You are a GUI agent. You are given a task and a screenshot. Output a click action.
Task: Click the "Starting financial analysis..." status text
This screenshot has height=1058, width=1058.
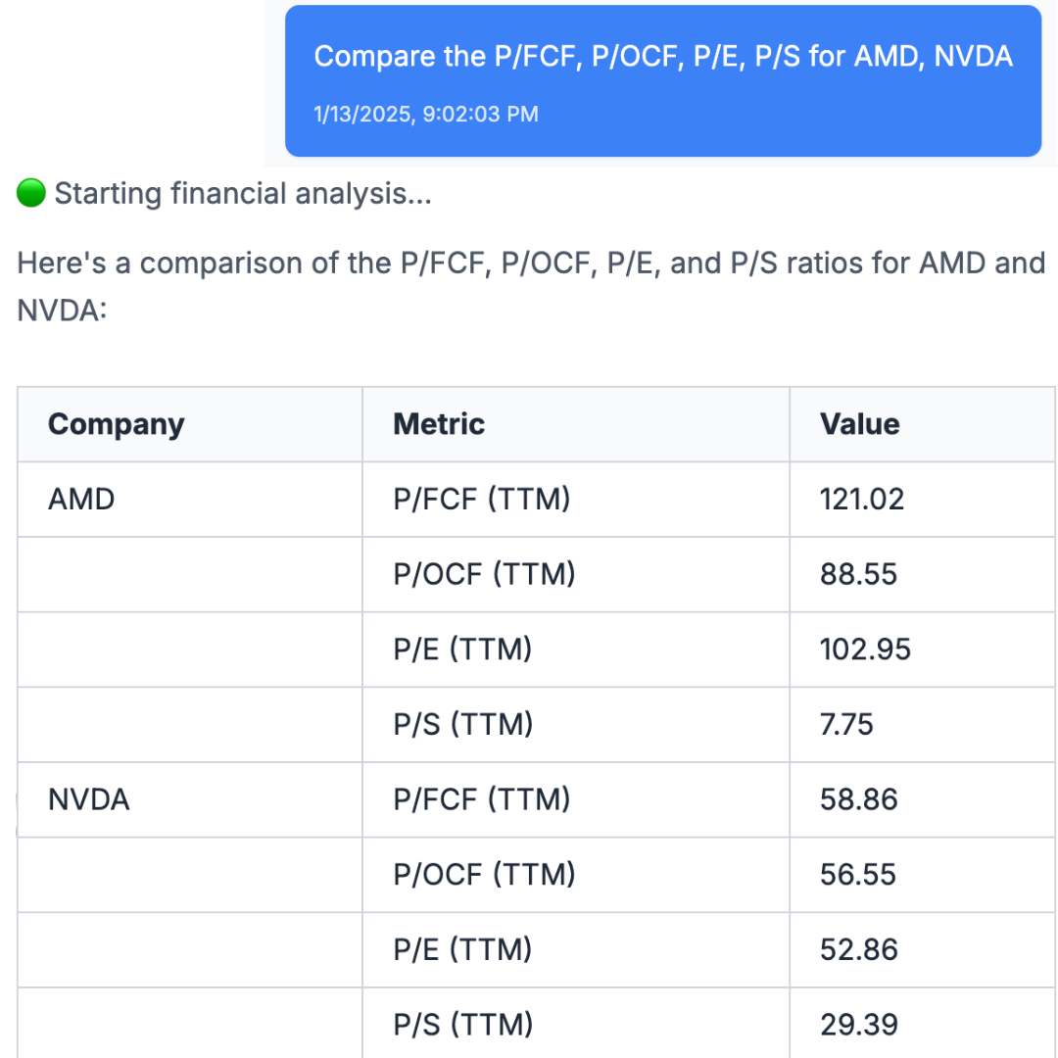coord(243,194)
